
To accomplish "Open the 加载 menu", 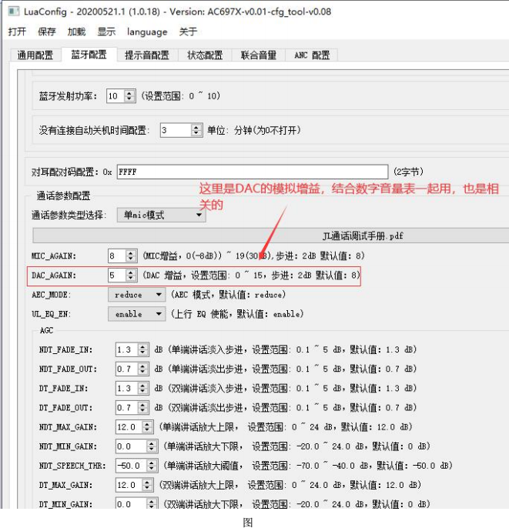I will pyautogui.click(x=76, y=32).
